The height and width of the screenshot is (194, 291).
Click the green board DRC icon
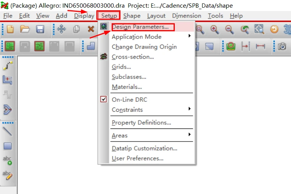point(231,46)
